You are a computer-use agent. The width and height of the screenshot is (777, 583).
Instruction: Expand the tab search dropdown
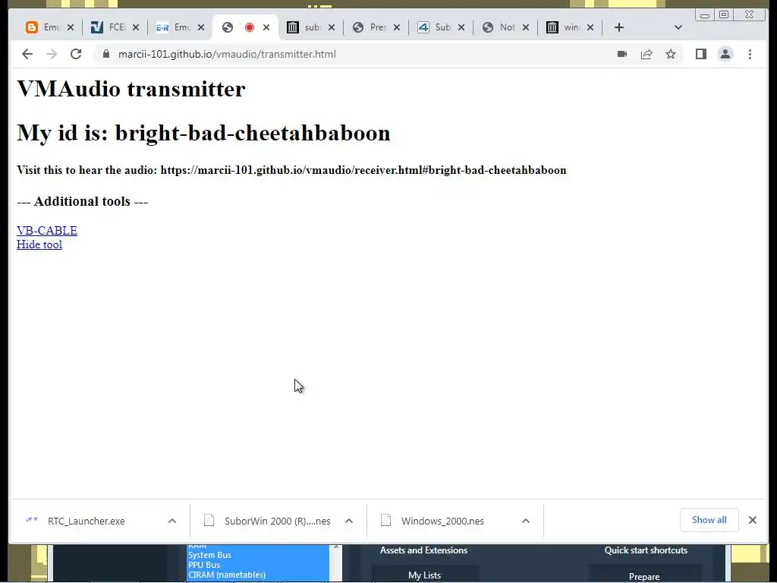[x=678, y=27]
